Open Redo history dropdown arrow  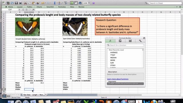51,3
